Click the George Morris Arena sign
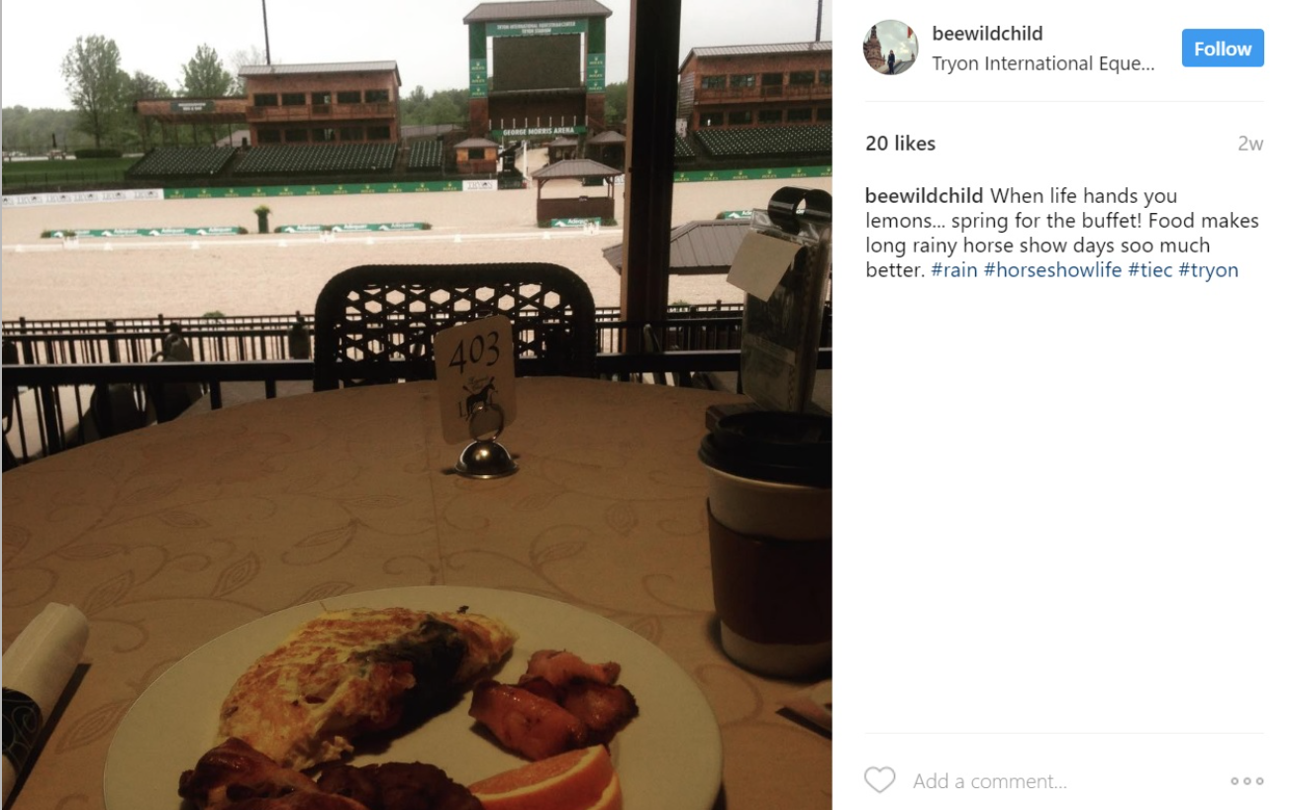Image resolution: width=1289 pixels, height=810 pixels. point(538,132)
